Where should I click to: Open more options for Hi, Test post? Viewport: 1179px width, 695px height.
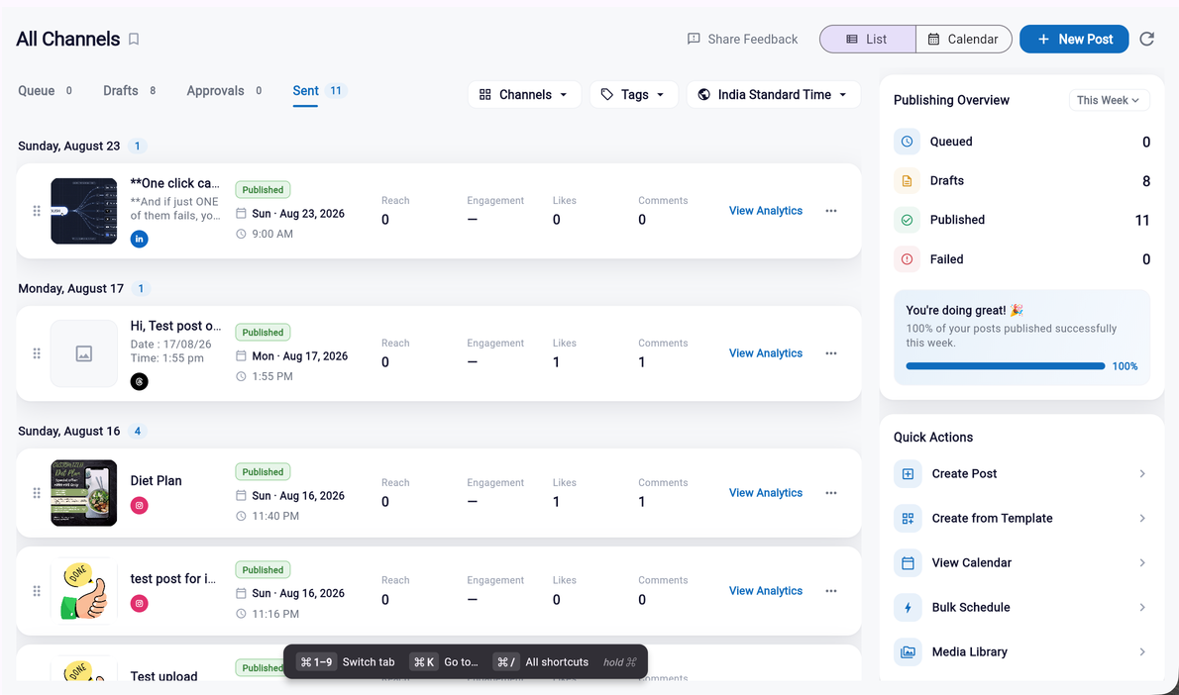[x=831, y=353]
